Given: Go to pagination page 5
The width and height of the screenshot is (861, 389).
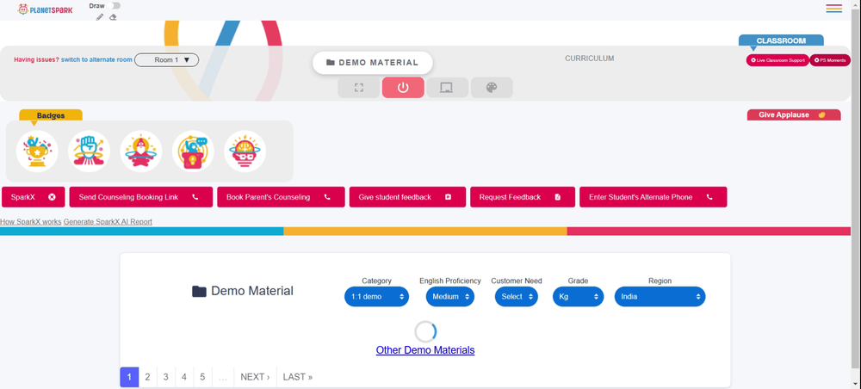Looking at the screenshot, I should pyautogui.click(x=202, y=377).
